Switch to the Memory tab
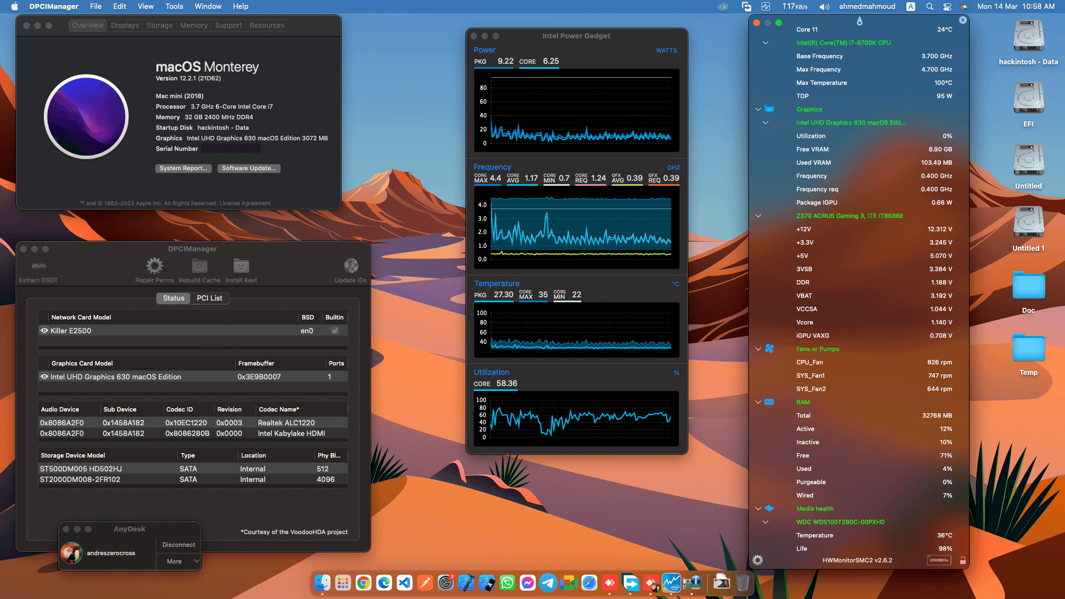1065x599 pixels. pyautogui.click(x=194, y=26)
